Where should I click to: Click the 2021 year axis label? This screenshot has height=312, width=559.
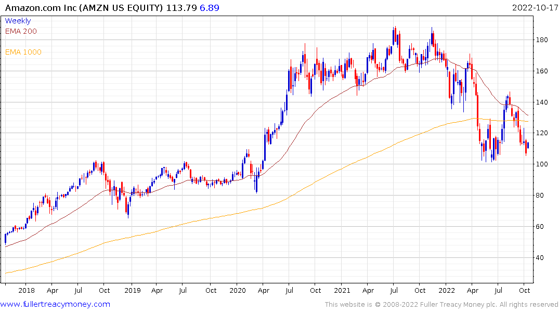click(x=342, y=290)
